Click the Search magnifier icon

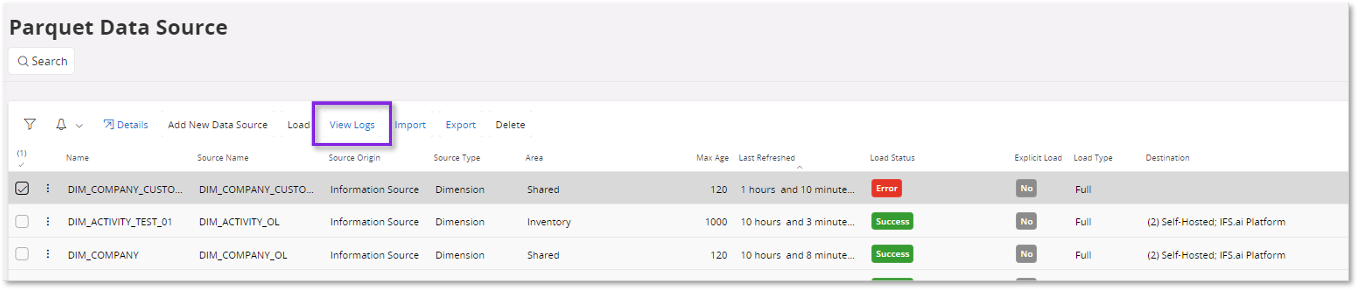pos(23,61)
